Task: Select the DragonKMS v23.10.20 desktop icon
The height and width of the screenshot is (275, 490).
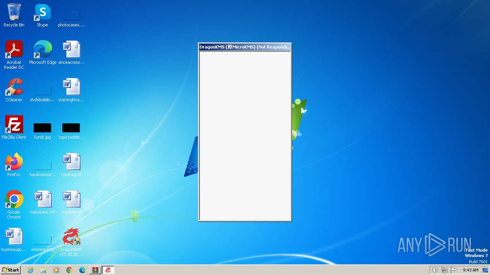Action: click(71, 242)
